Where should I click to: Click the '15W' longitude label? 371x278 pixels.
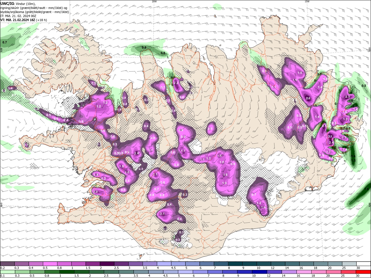click(307, 1)
